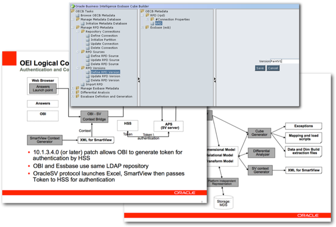This screenshot has width=336, height=227.
Task: Collapse the RPD Versions tree node
Action: (x=78, y=68)
